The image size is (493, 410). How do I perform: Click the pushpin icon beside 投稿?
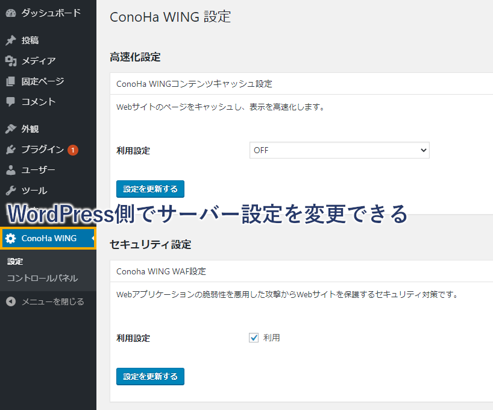pyautogui.click(x=11, y=40)
